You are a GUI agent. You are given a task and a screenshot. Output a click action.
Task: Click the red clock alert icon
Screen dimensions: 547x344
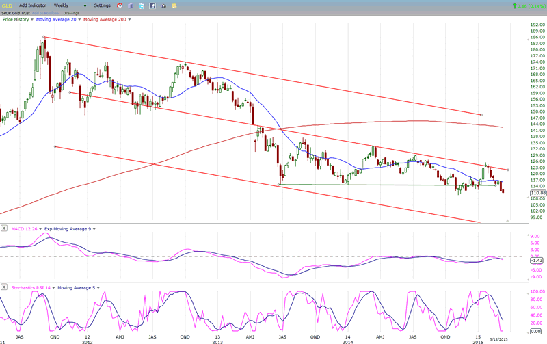pos(120,5)
